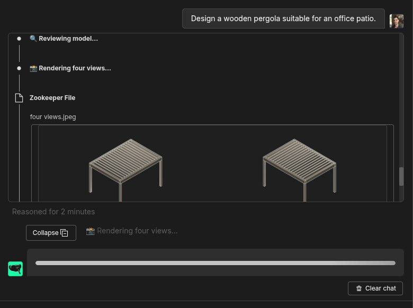Click the camera icon next to the Collapse button
Image resolution: width=413 pixels, height=308 pixels.
point(91,231)
